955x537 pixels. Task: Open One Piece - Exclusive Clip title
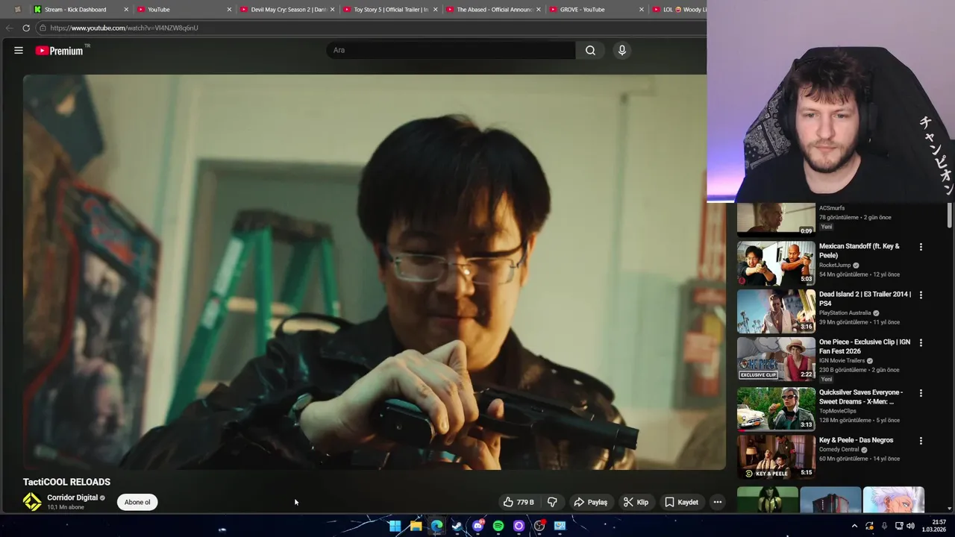tap(864, 346)
